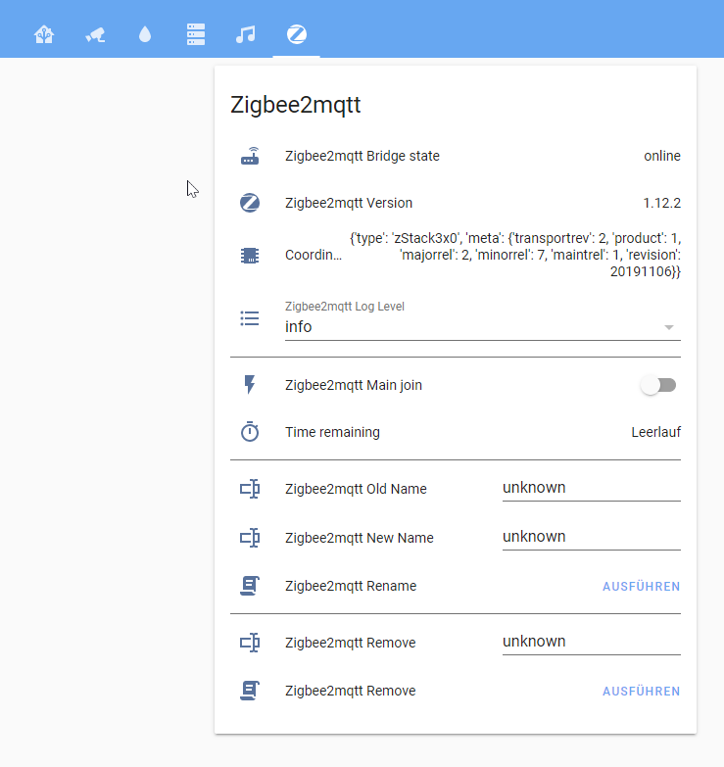The height and width of the screenshot is (767, 724).
Task: Click the coordinator zStack3x0 info text
Action: [515, 255]
